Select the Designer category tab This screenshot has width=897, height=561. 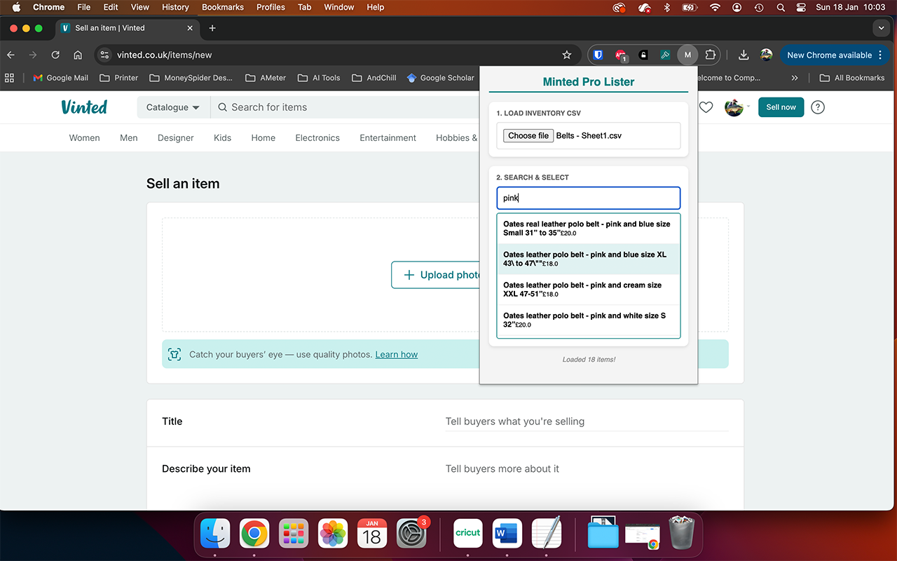(x=176, y=137)
